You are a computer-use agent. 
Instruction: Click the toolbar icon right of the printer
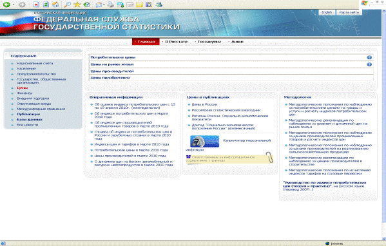(121, 4)
